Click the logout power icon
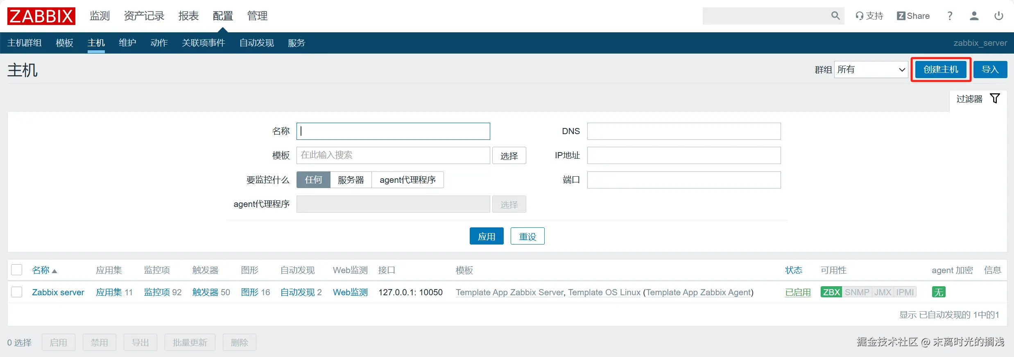1014x357 pixels. coord(999,16)
